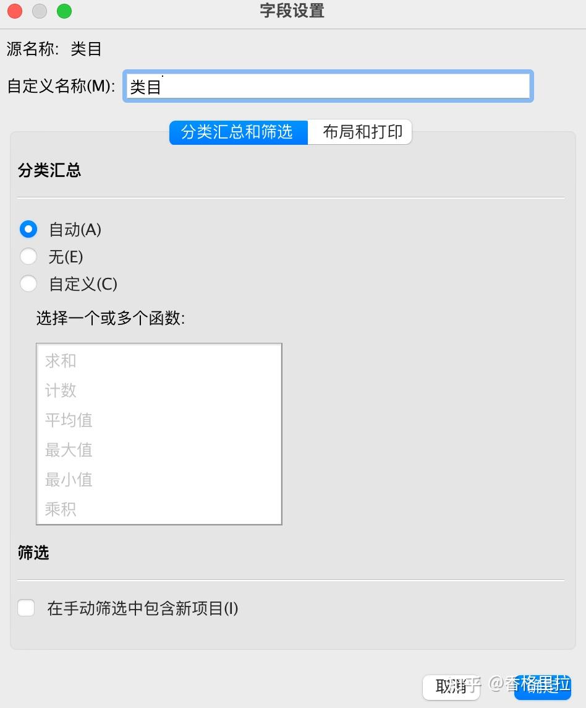Select the 自动(A) radio button
Image resolution: width=586 pixels, height=708 pixels.
[28, 229]
